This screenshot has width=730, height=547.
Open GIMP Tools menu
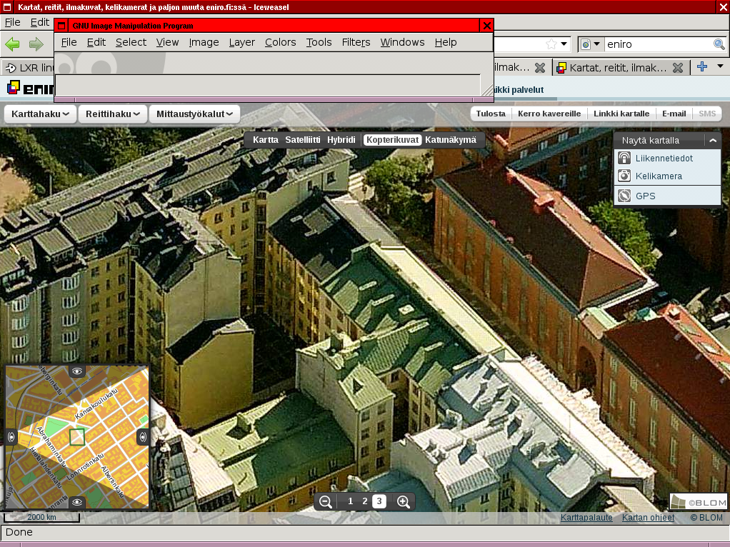319,42
